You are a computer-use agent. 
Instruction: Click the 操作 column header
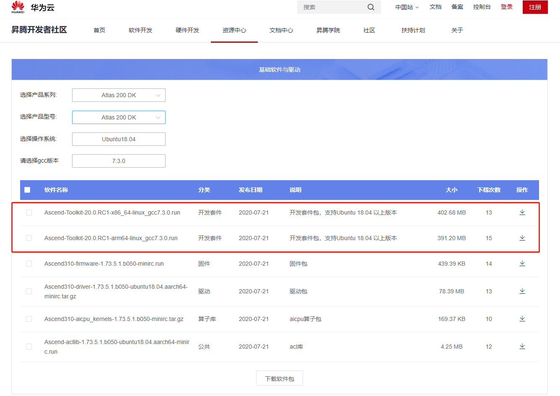point(522,190)
